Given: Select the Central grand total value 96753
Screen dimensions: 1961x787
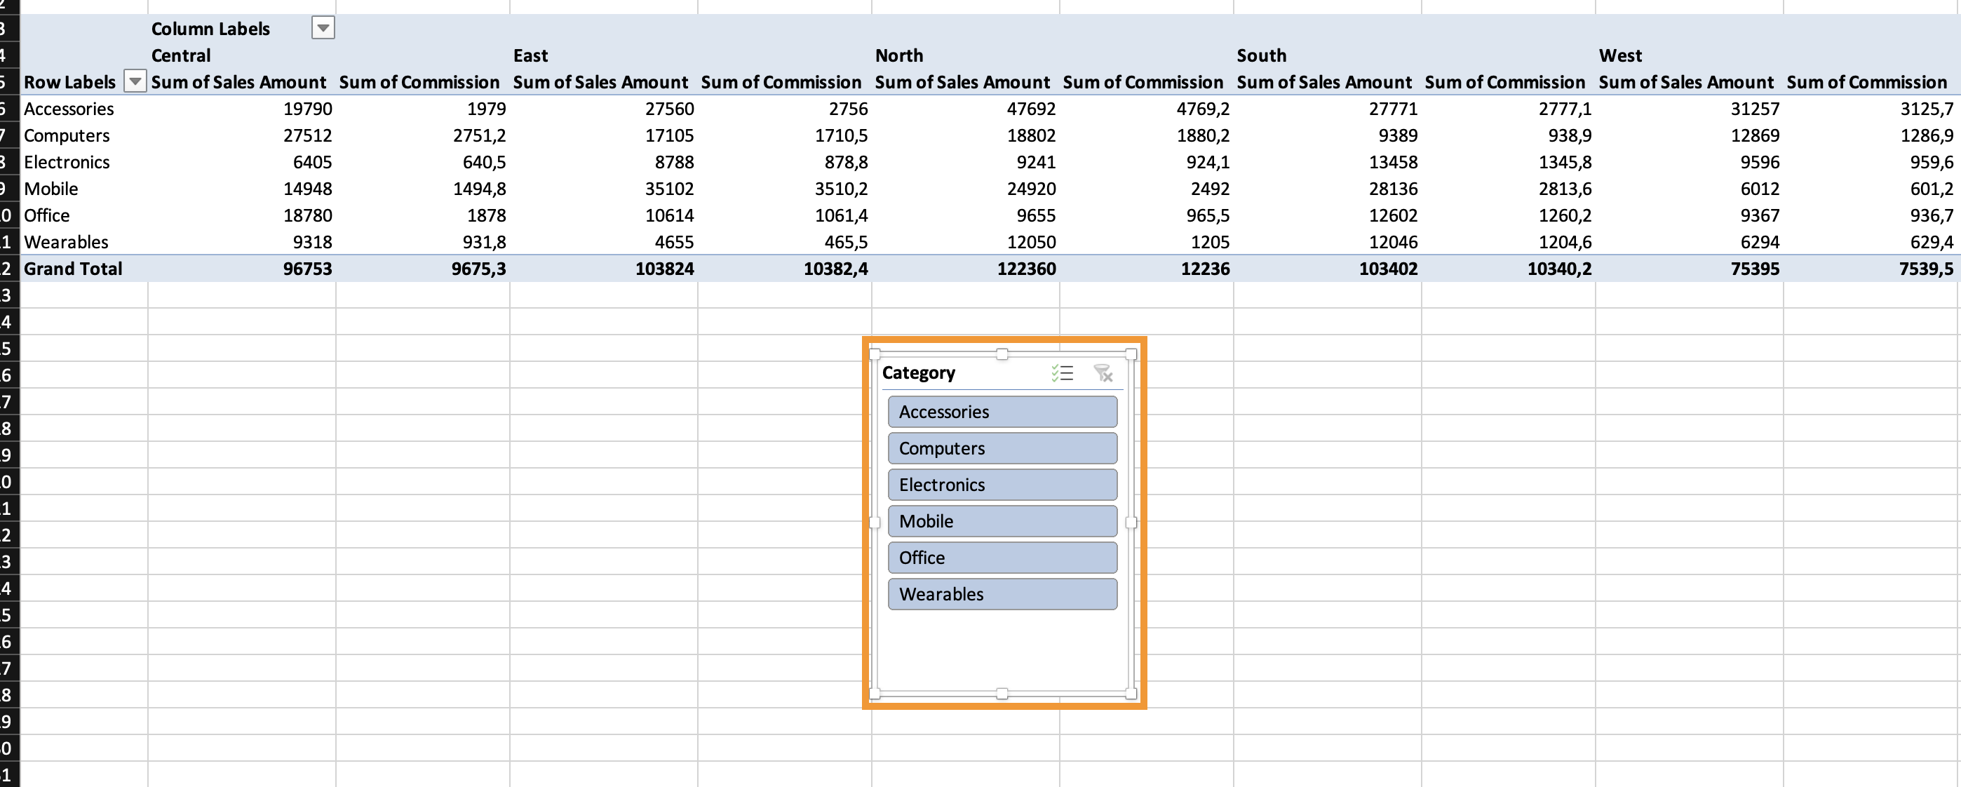Looking at the screenshot, I should [x=308, y=269].
